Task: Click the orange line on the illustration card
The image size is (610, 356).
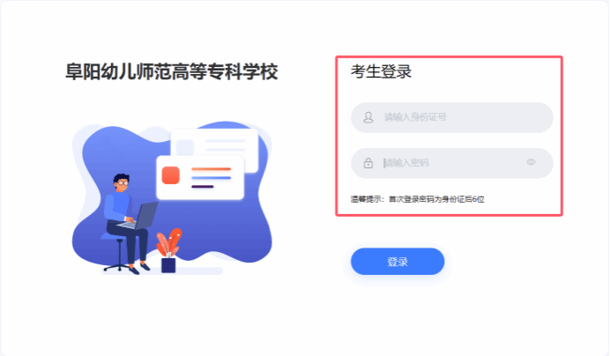Action: tap(212, 169)
